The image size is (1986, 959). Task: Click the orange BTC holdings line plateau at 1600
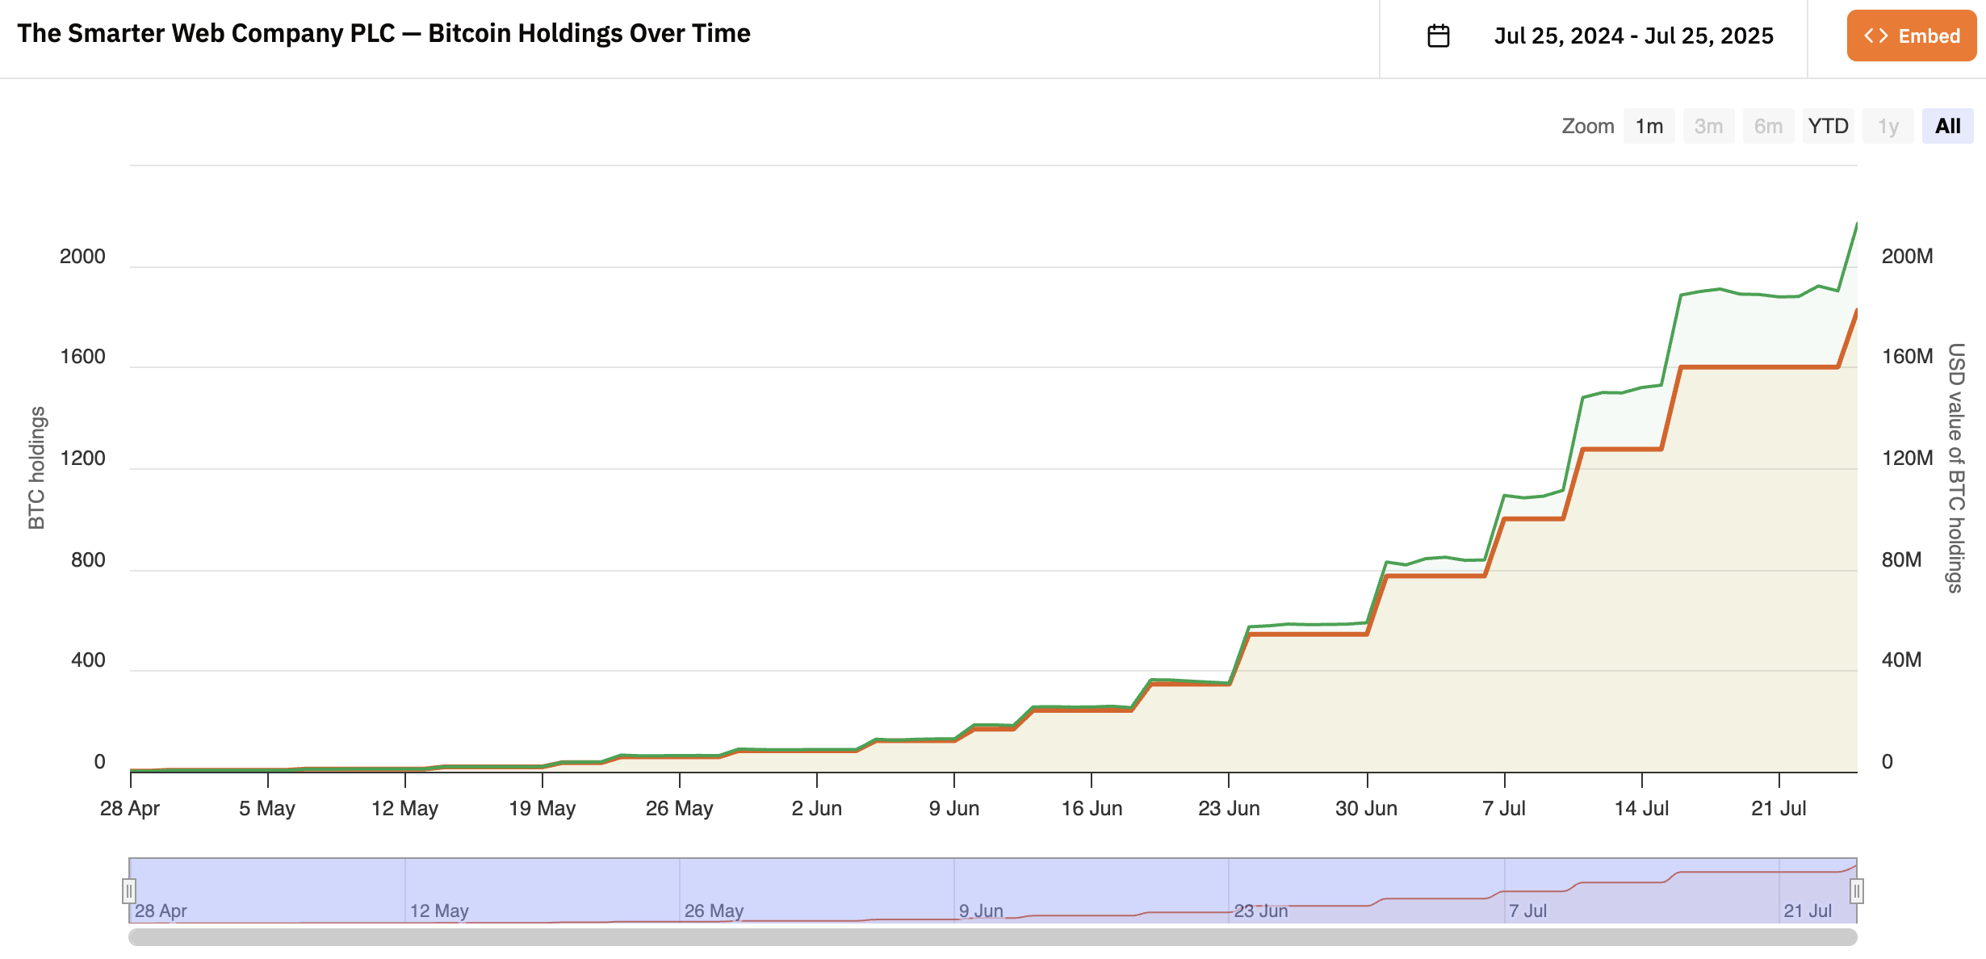(x=1760, y=367)
